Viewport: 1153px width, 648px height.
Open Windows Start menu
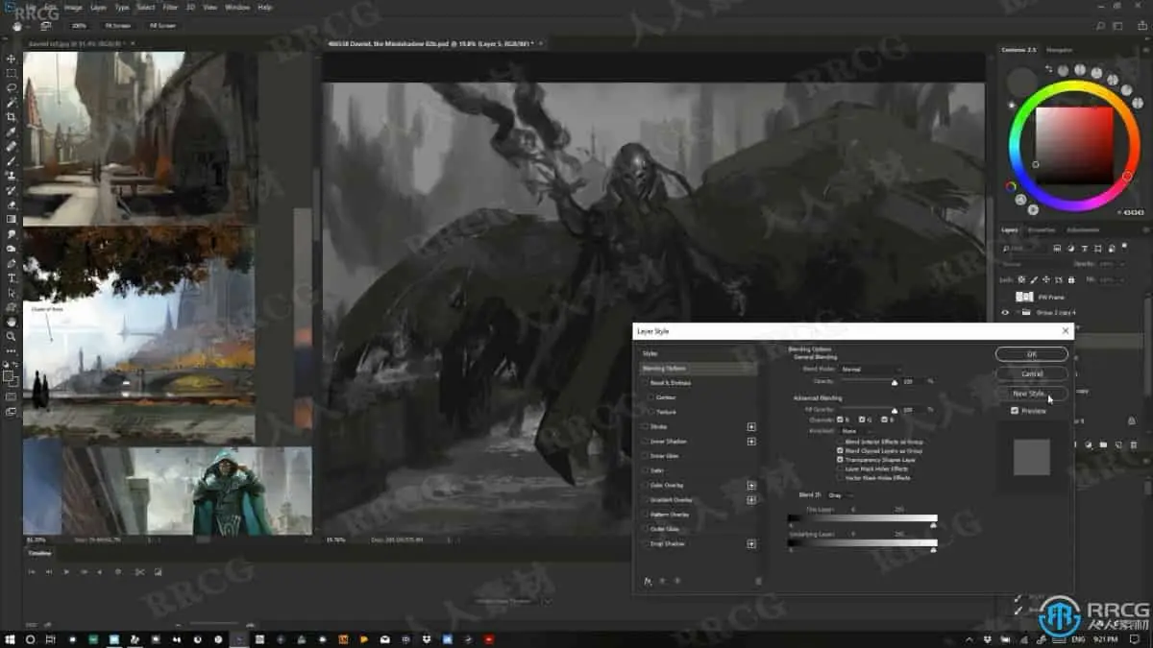(12, 638)
